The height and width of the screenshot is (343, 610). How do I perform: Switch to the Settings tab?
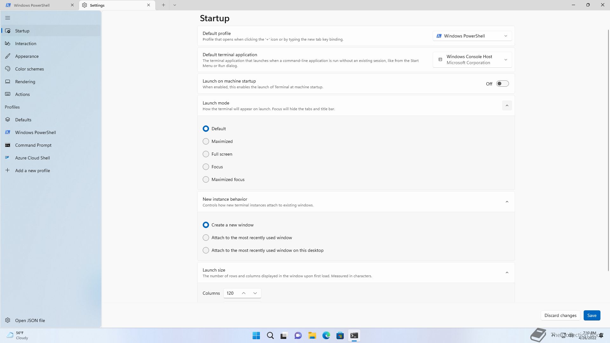pyautogui.click(x=117, y=5)
